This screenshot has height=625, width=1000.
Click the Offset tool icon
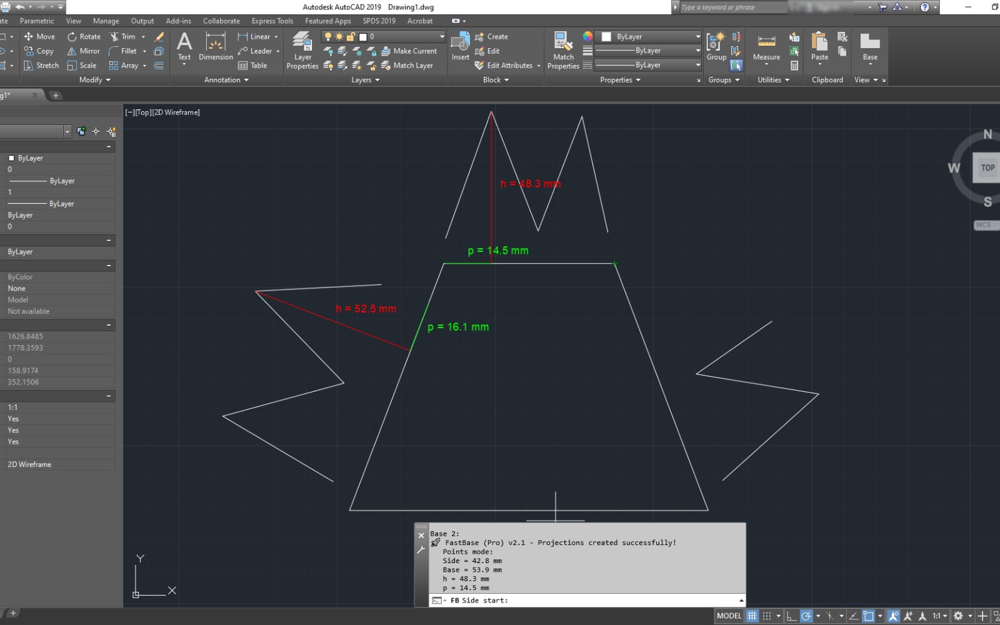coord(159,65)
